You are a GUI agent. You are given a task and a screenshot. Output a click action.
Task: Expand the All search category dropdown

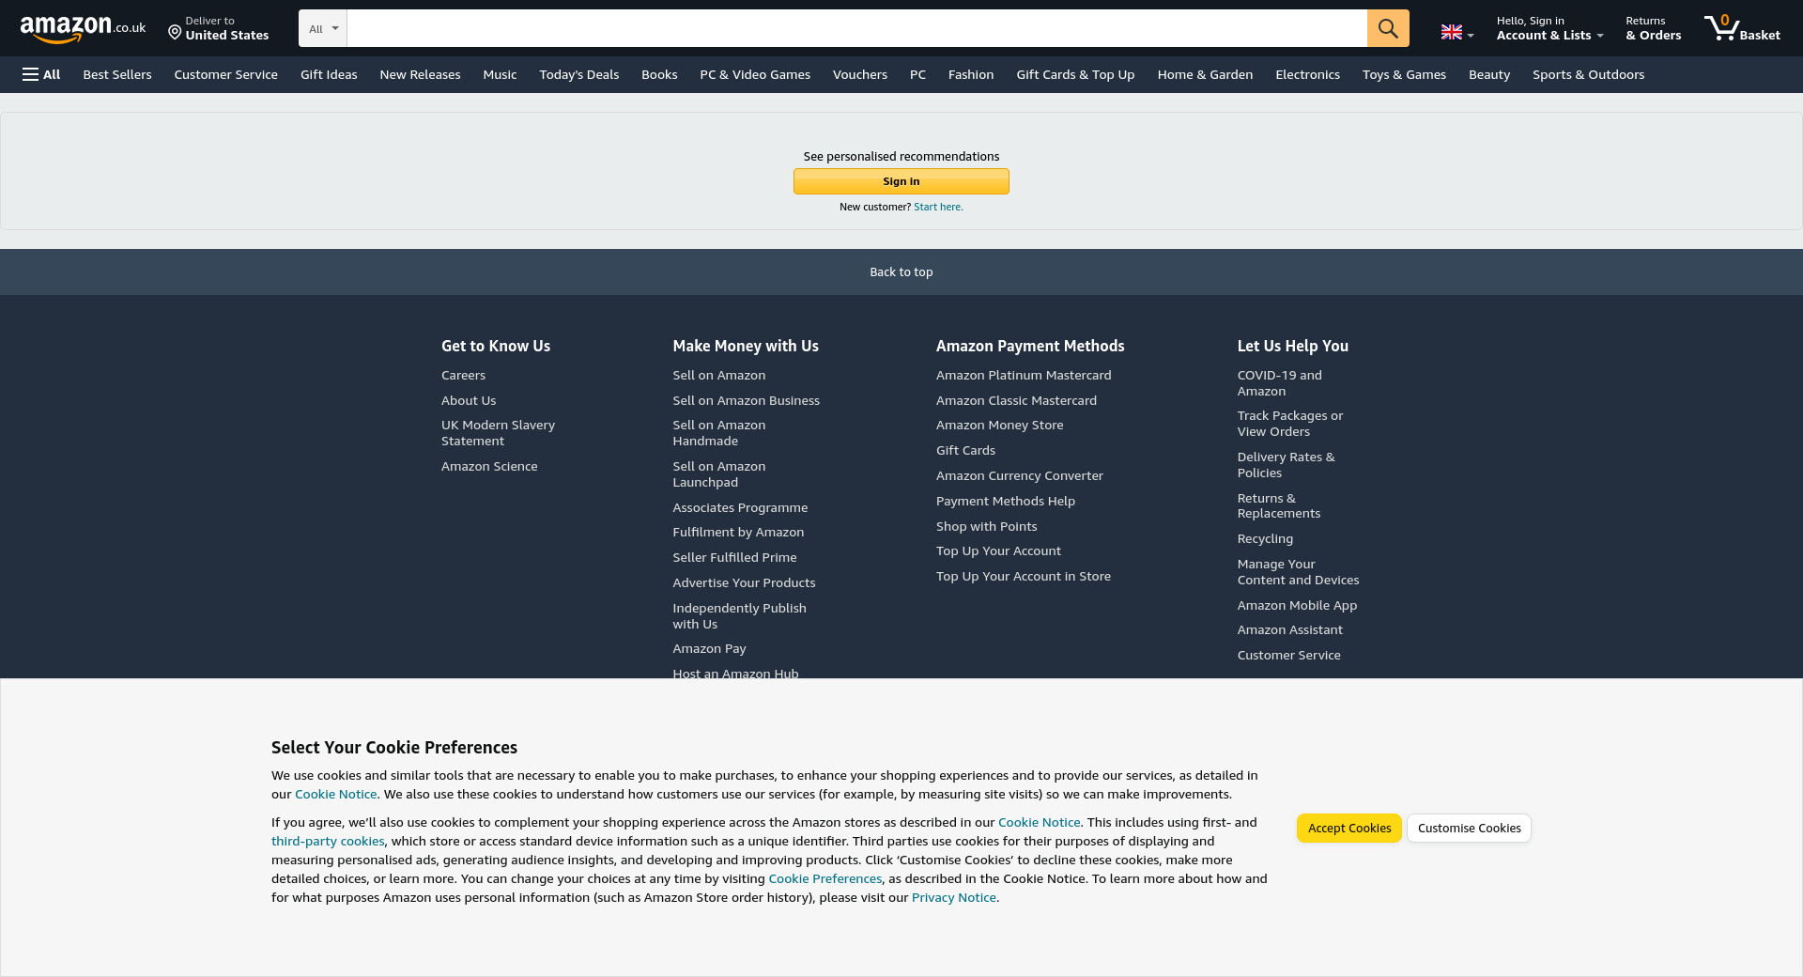click(323, 28)
